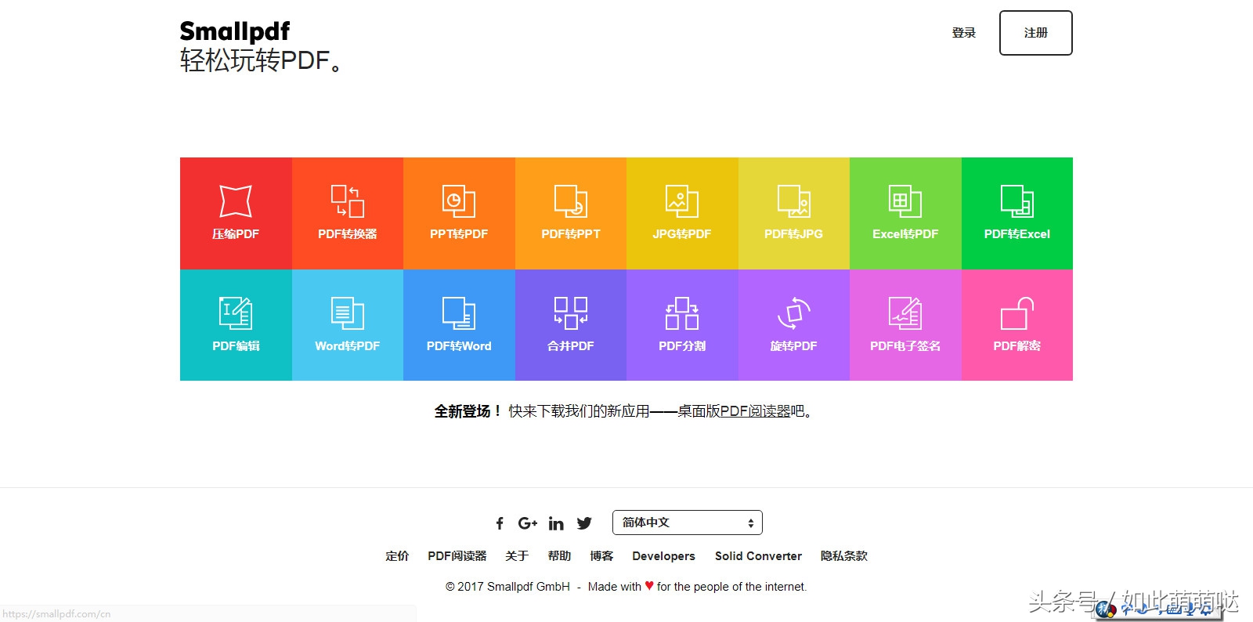1253x622 pixels.
Task: Open the Word转PDF tool tile
Action: tap(348, 325)
